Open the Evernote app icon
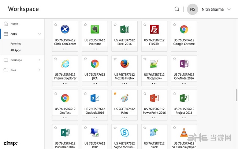The image size is (238, 149). (x=95, y=29)
